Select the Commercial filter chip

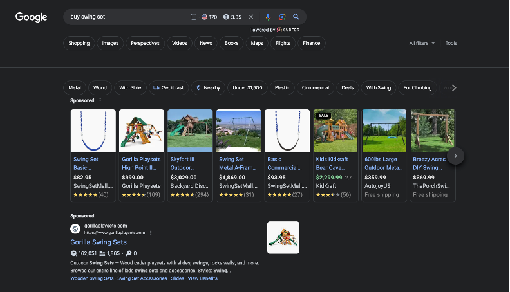tap(316, 87)
